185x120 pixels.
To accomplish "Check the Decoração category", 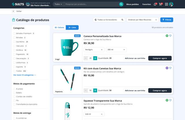I will pyautogui.click(x=14, y=58).
